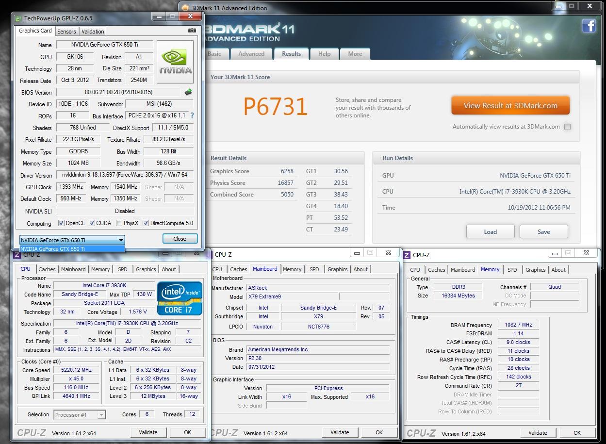Open the Graphics Card tab in GPU-Z
This screenshot has height=444, width=606.
(x=35, y=31)
